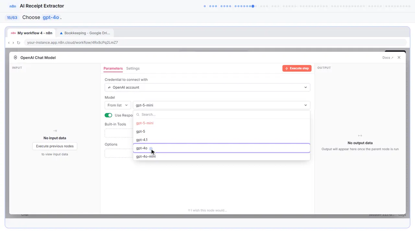Open the OpenAI account credential dropdown
This screenshot has width=415, height=233.
point(207,87)
